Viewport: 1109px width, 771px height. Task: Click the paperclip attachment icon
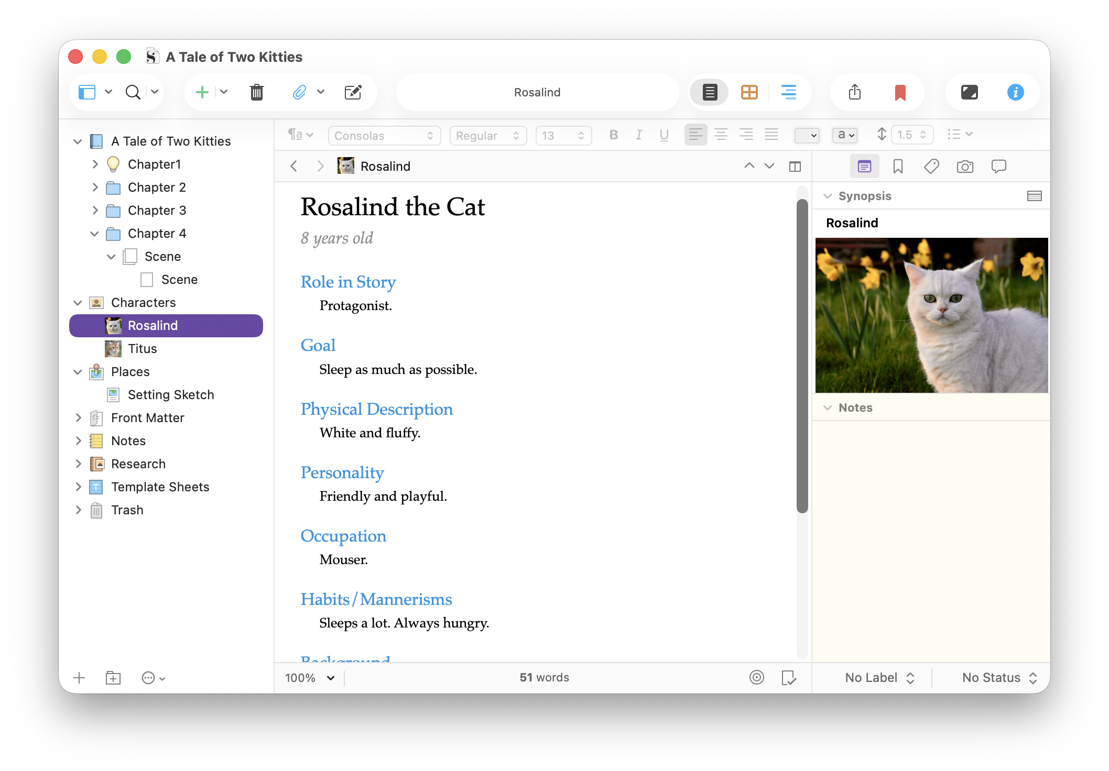299,92
